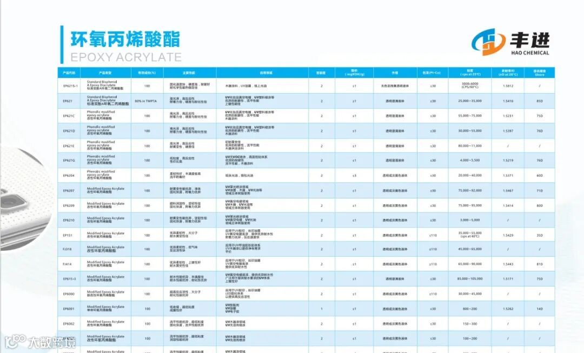
Task: Select product code EP6209
Action: pos(69,205)
